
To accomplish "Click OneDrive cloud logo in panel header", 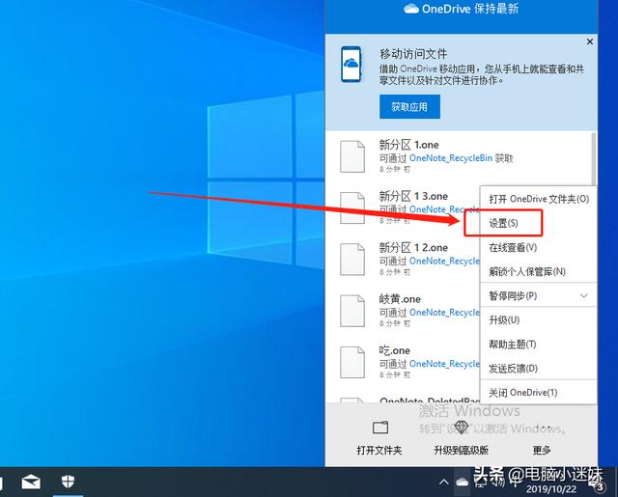I will click(411, 9).
